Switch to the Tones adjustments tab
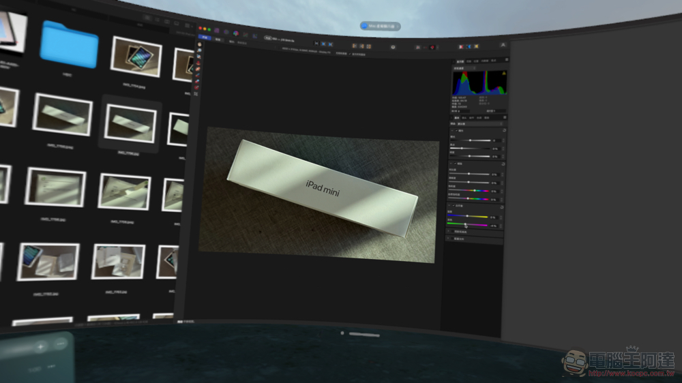 (479, 118)
